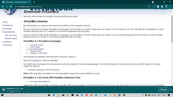Open the Action Center notifications icon
The height and width of the screenshot is (97, 173).
coord(169,95)
